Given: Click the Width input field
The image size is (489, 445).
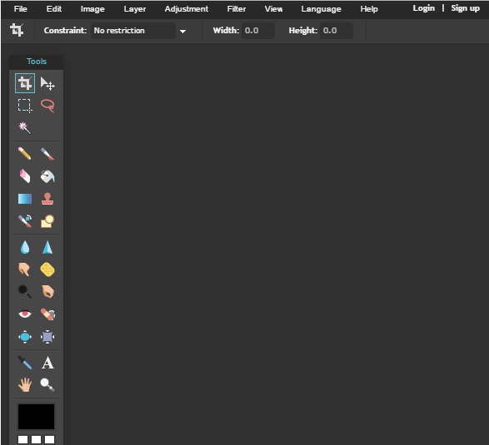Looking at the screenshot, I should point(258,31).
